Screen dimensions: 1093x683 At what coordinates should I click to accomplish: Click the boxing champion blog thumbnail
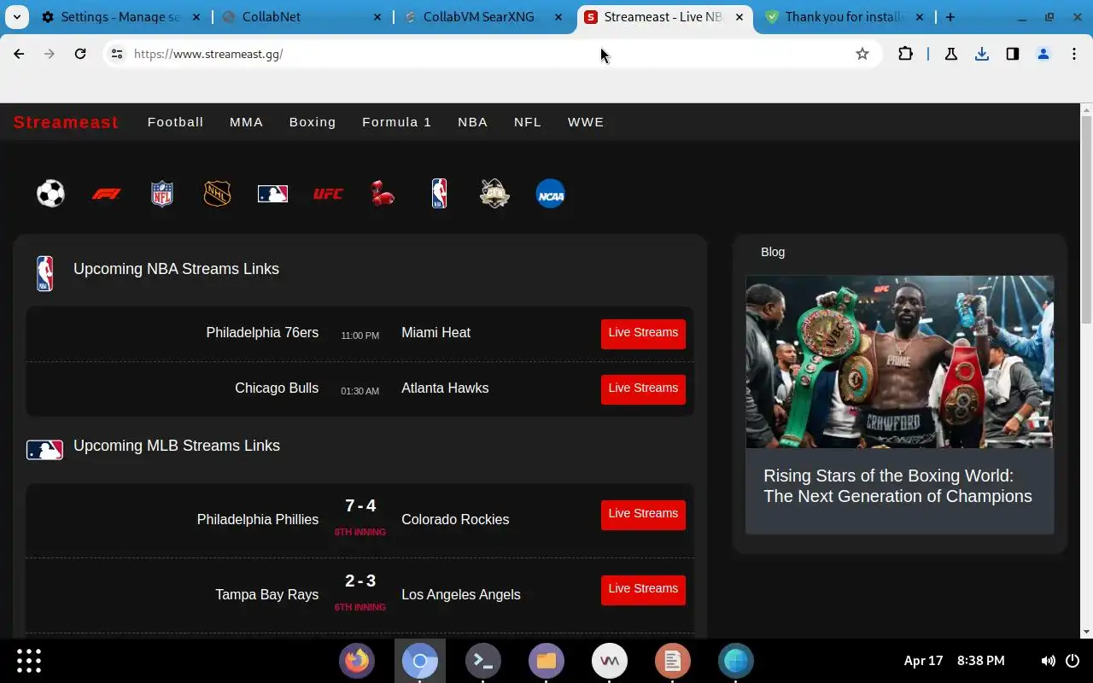(899, 361)
